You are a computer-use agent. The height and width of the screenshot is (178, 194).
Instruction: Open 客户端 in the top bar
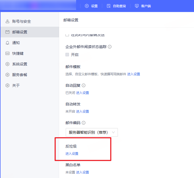point(143,6)
